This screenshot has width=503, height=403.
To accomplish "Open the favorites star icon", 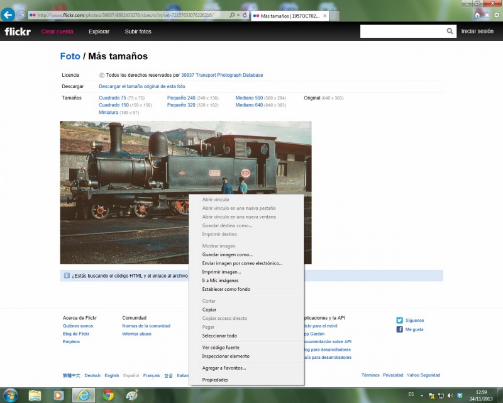I will (x=487, y=15).
